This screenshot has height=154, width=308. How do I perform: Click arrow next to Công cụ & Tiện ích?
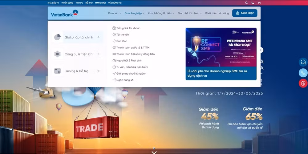click(x=98, y=54)
